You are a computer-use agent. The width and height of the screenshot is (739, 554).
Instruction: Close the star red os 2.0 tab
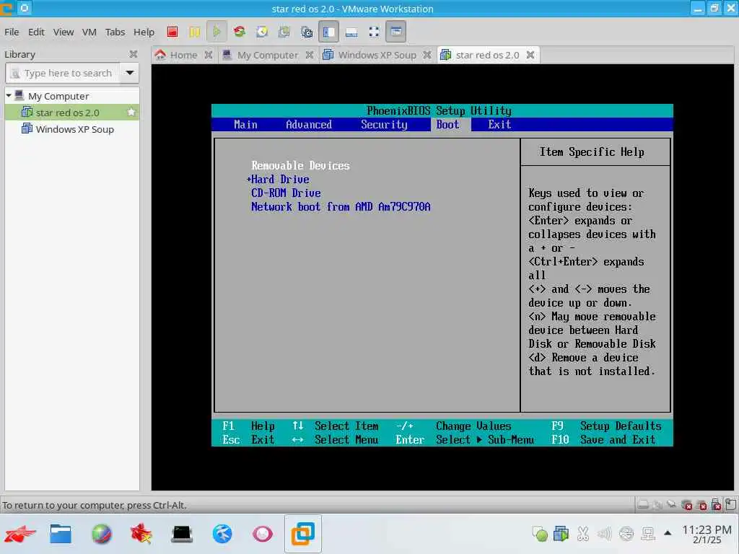[530, 55]
